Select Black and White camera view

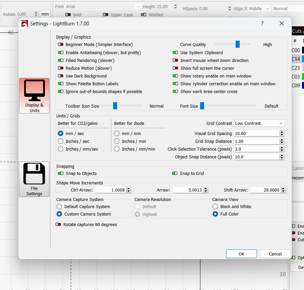coord(215,206)
